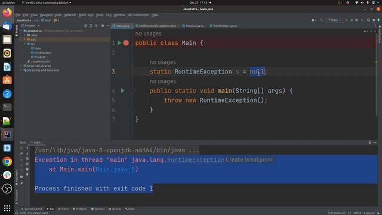This screenshot has height=215, width=382.
Task: Click the scroll down arrow in Run panel
Action: (27, 153)
